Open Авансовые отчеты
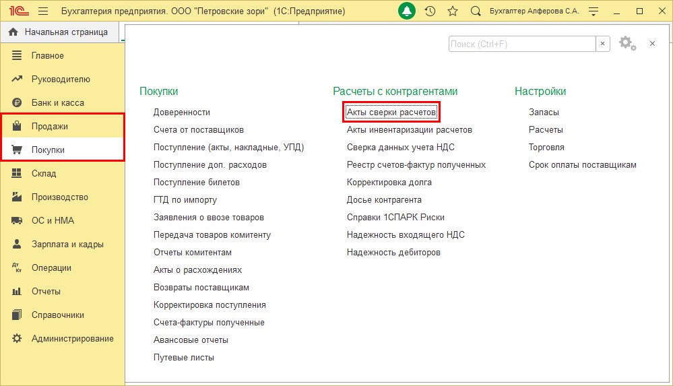Viewport: 673px width, 386px height. (191, 340)
